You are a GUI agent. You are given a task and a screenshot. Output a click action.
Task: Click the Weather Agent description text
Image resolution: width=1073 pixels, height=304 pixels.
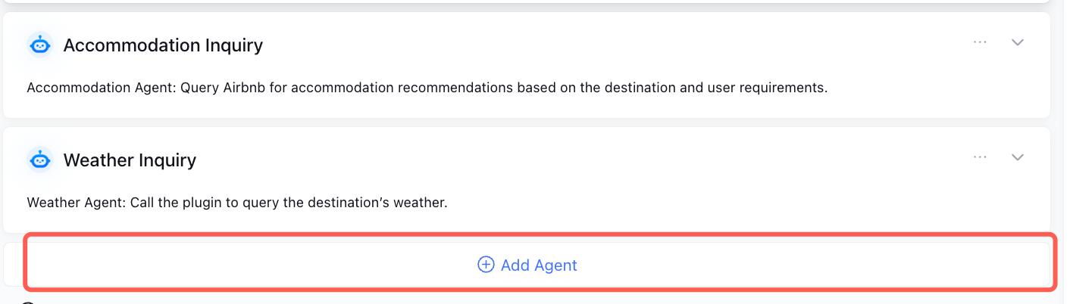237,203
